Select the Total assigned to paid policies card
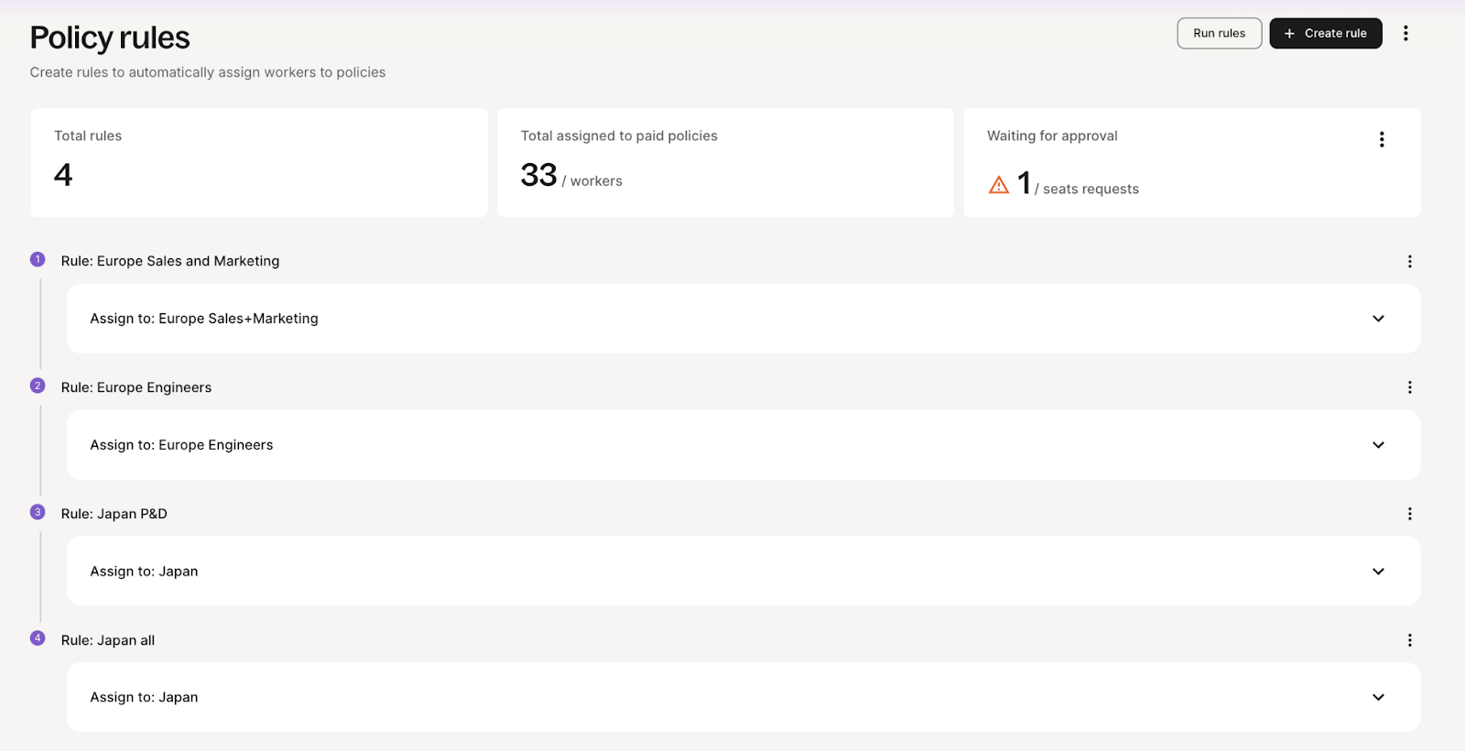This screenshot has width=1465, height=751. click(725, 162)
